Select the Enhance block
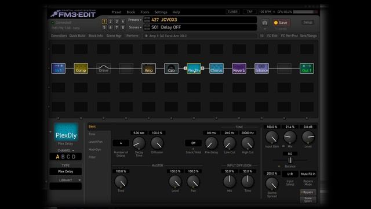Viewport: 371px width, 209px height. pos(261,69)
